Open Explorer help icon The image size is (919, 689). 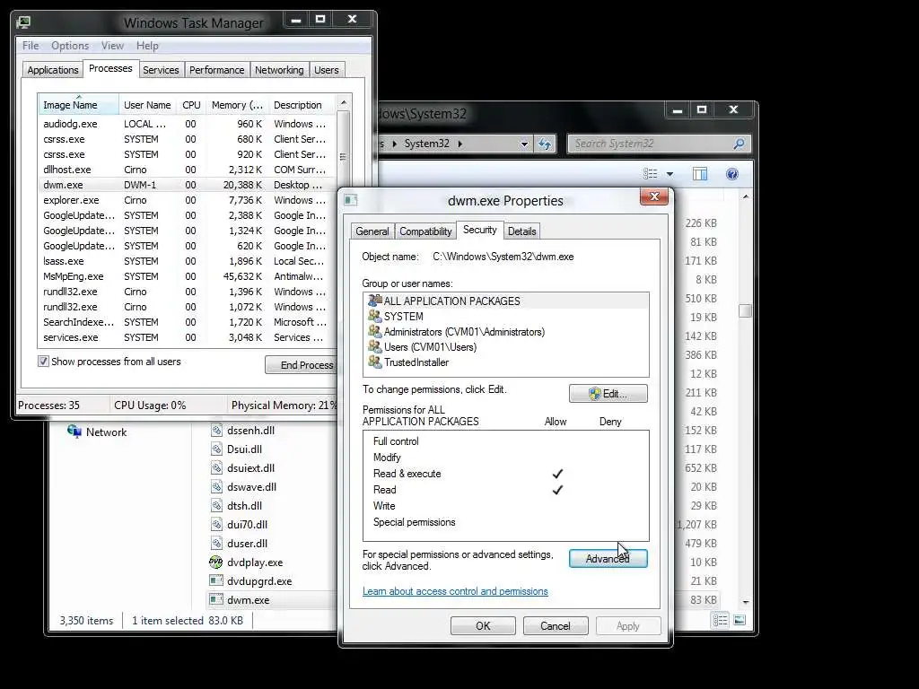click(x=732, y=173)
